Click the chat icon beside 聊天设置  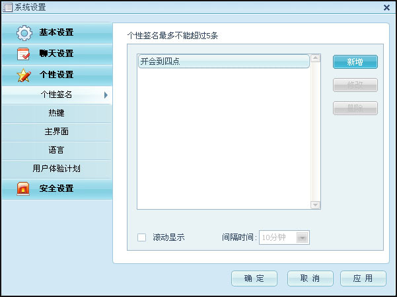click(x=24, y=54)
